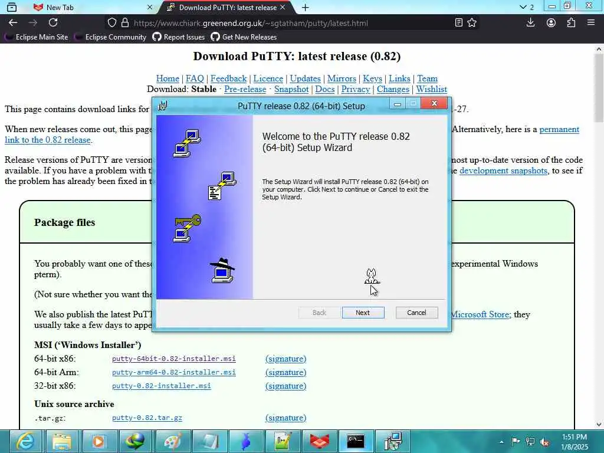Image resolution: width=604 pixels, height=453 pixels.
Task: Expand the list all tabs dropdown
Action: pos(527,7)
